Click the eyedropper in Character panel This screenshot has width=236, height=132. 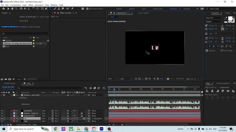click(226, 18)
